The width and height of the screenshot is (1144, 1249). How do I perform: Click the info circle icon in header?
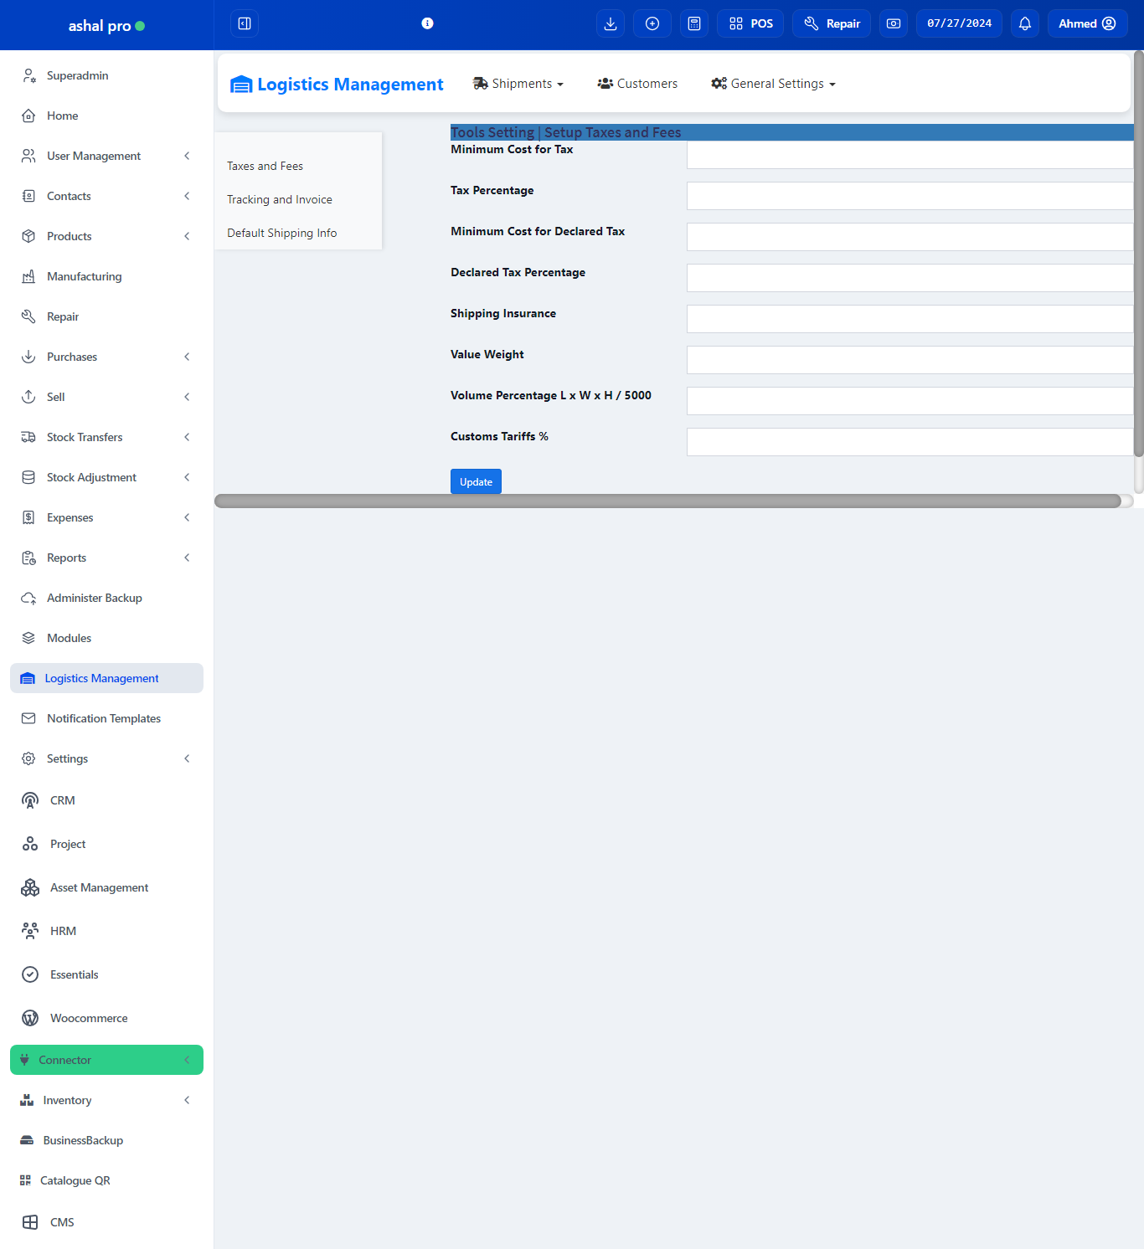[427, 23]
